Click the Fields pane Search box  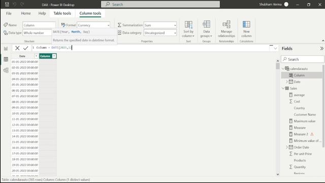pos(303,59)
